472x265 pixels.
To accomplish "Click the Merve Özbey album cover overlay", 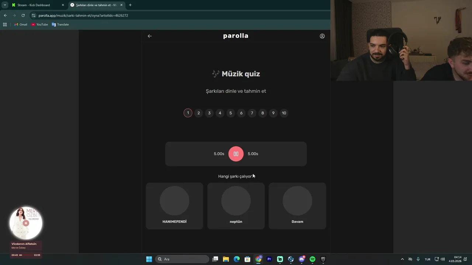I will coord(26,223).
